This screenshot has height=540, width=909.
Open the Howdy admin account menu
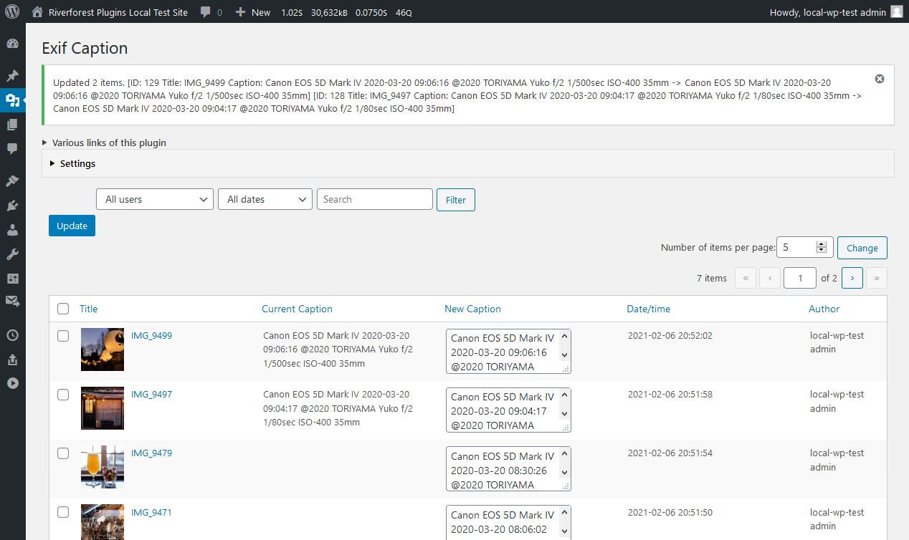tap(836, 12)
